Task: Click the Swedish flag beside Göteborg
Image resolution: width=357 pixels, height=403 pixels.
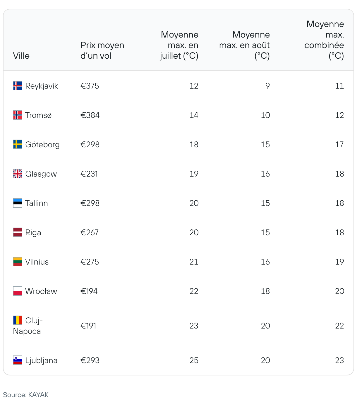Action: [x=18, y=144]
